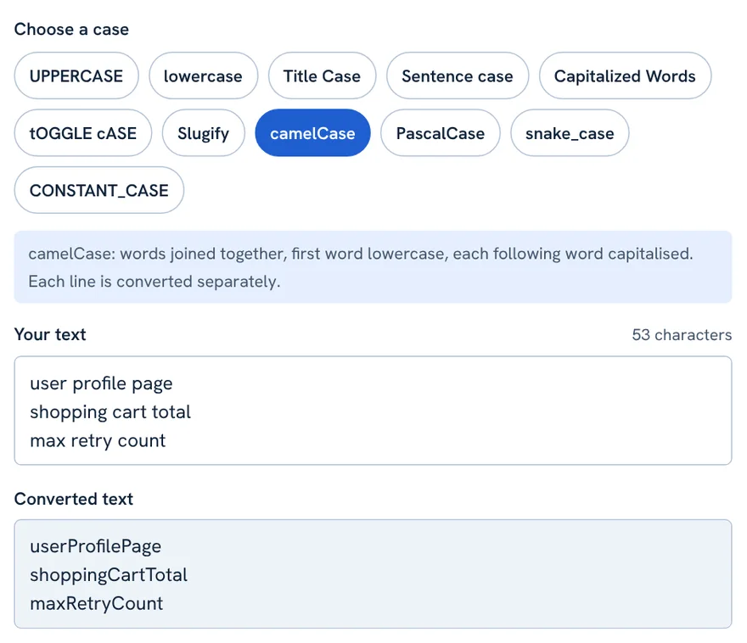The width and height of the screenshot is (747, 643).
Task: Click the 'max retry count' input line
Action: pos(98,441)
